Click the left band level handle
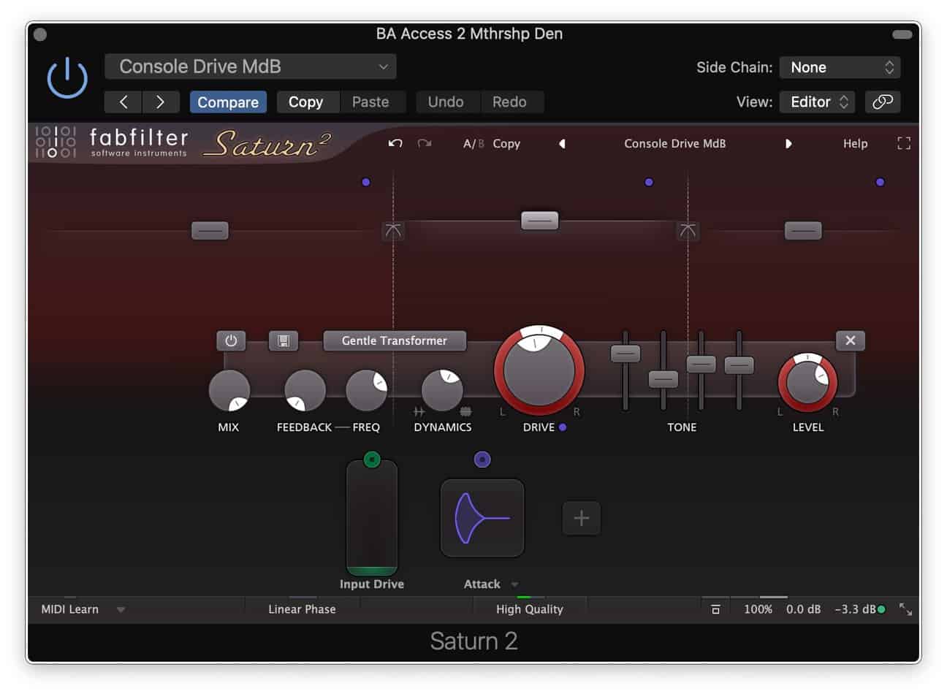 pos(210,231)
